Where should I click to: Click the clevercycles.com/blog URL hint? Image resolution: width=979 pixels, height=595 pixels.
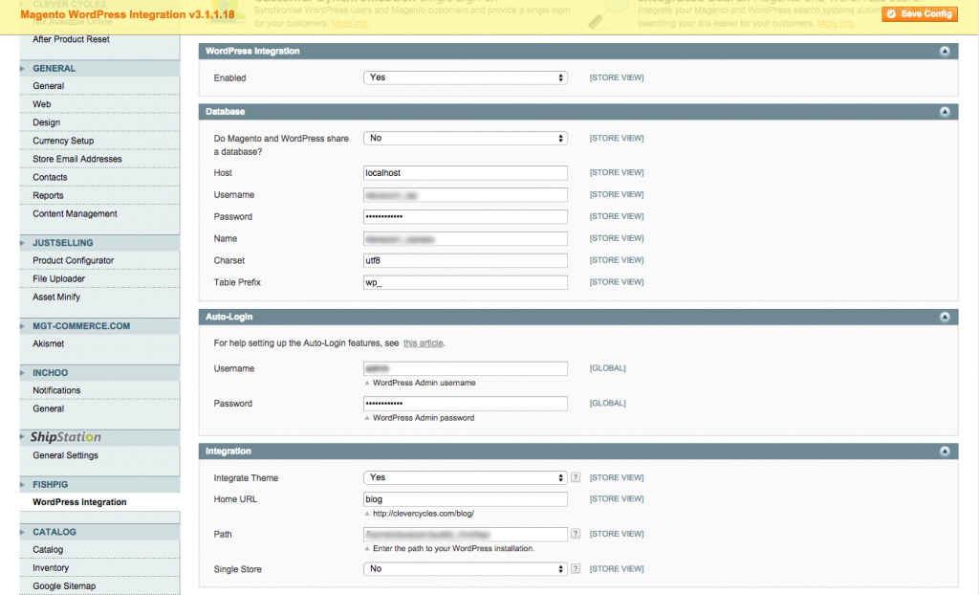click(424, 514)
